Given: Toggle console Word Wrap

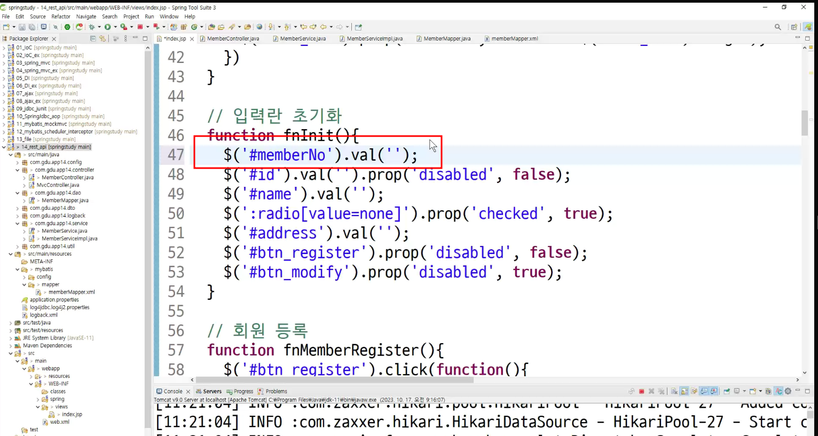Looking at the screenshot, I should 694,391.
